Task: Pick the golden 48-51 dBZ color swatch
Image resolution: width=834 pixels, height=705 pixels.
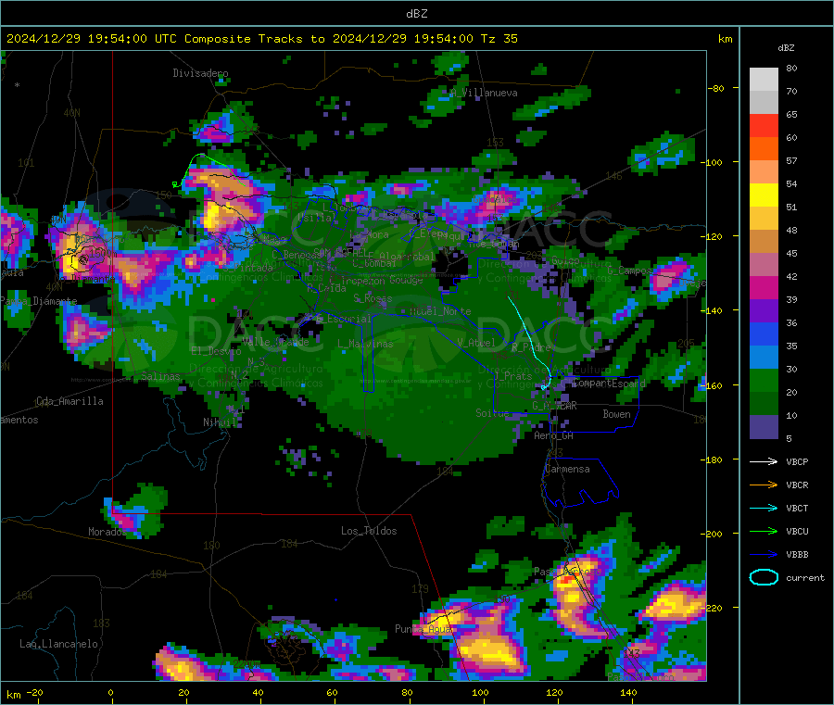Action: [764, 219]
